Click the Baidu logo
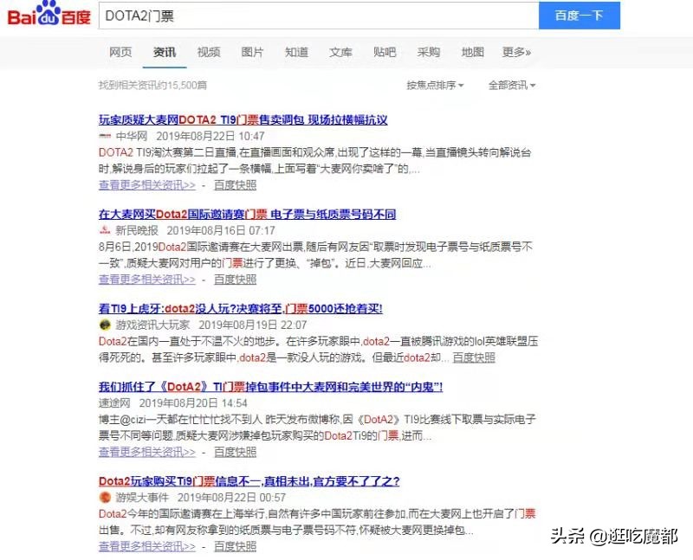693x560 pixels. pyautogui.click(x=49, y=14)
